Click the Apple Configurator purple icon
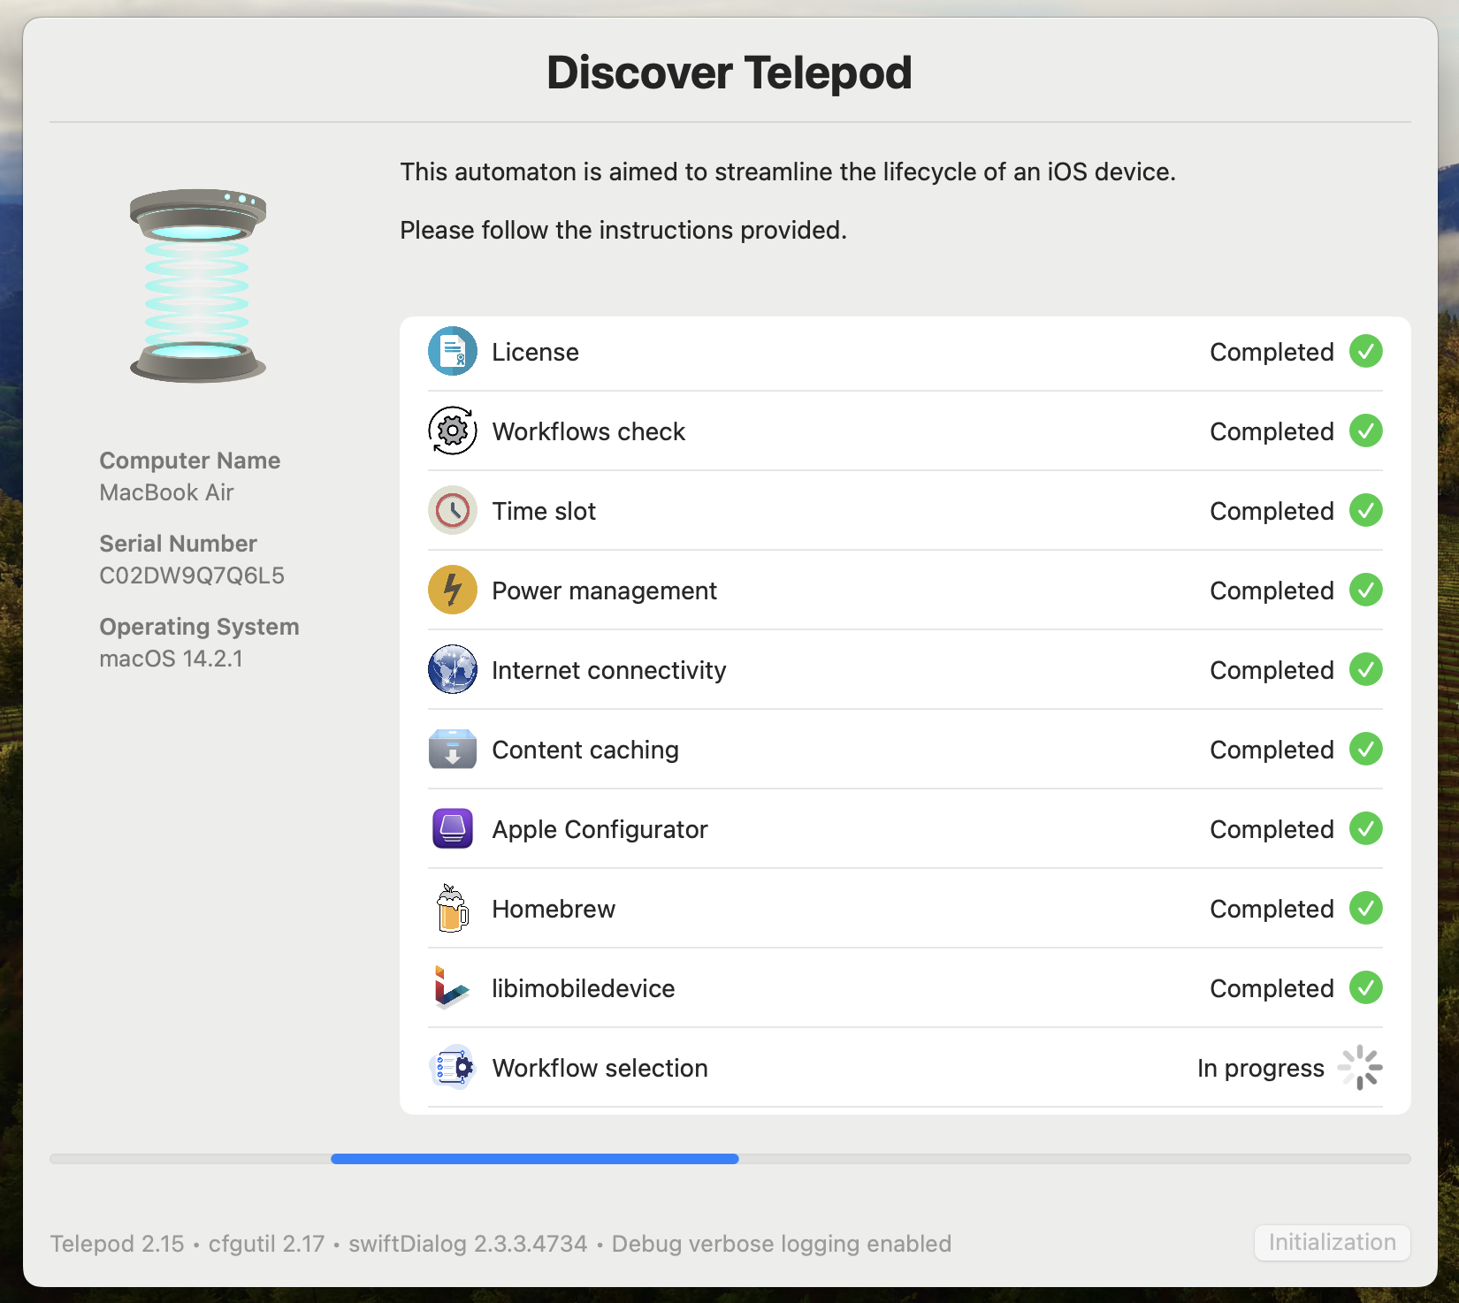Screen dimensions: 1459x1303 tap(453, 829)
